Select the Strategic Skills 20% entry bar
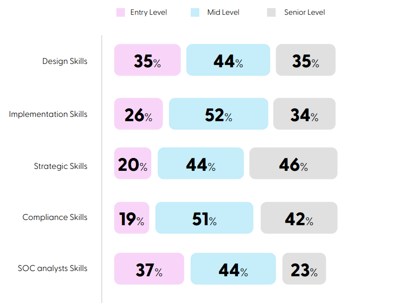The image size is (402, 303). (x=133, y=164)
